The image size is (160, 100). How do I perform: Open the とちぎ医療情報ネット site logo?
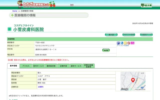pyautogui.click(x=36, y=4)
